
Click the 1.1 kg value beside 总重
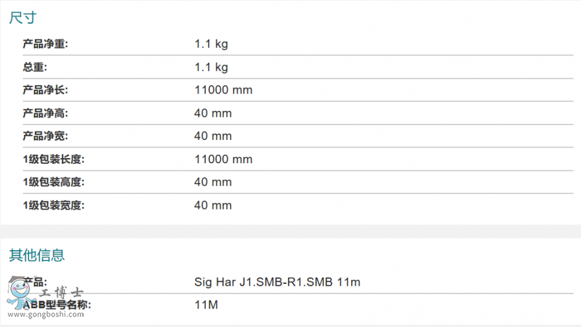[211, 68]
